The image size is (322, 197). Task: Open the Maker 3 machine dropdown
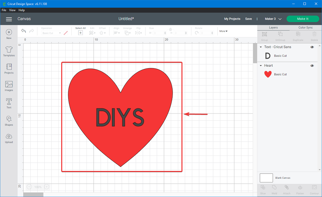pyautogui.click(x=273, y=19)
